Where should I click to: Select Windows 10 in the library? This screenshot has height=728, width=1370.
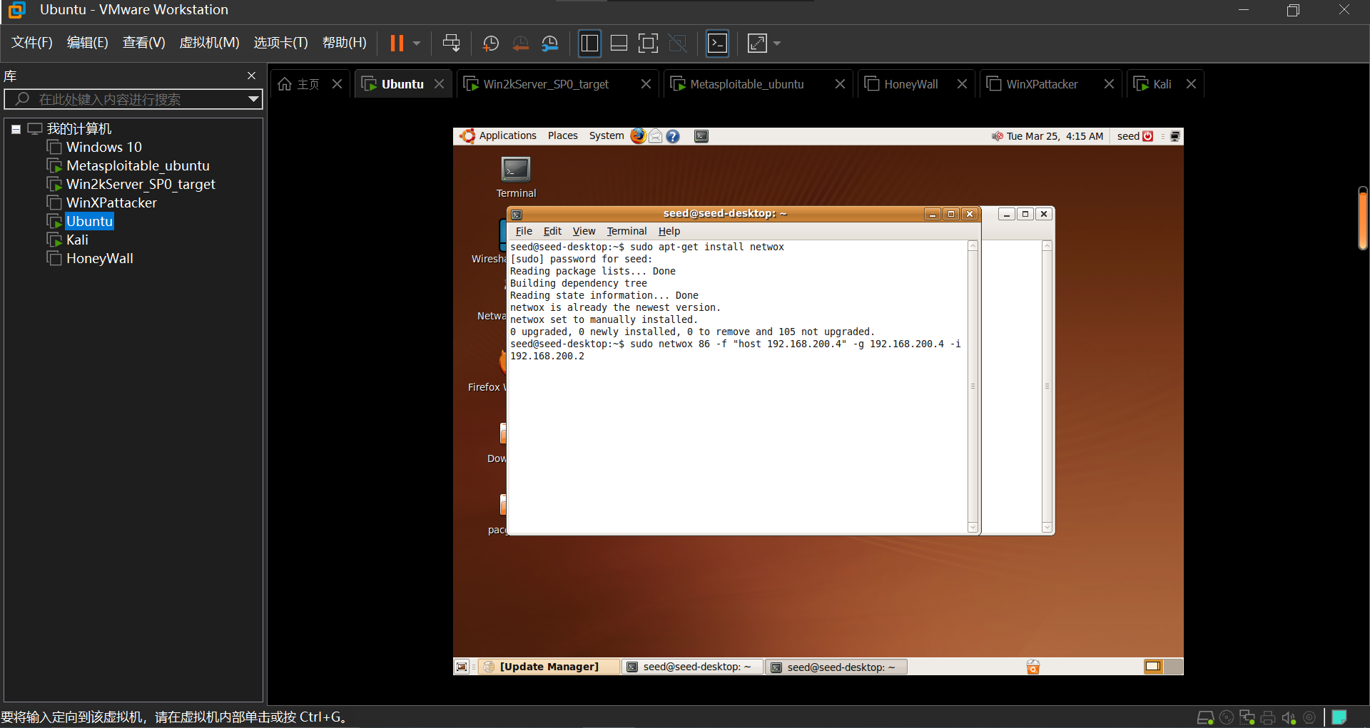pos(103,147)
